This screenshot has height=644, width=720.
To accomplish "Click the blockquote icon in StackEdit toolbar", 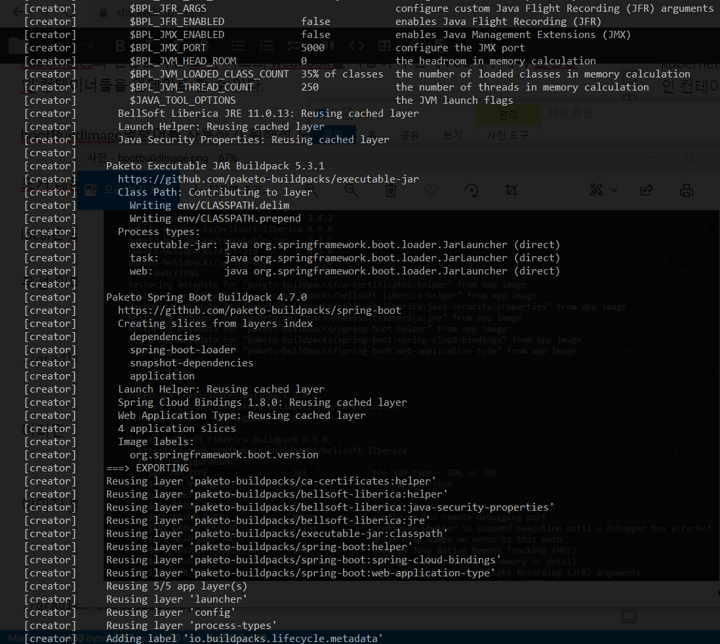I will (327, 46).
